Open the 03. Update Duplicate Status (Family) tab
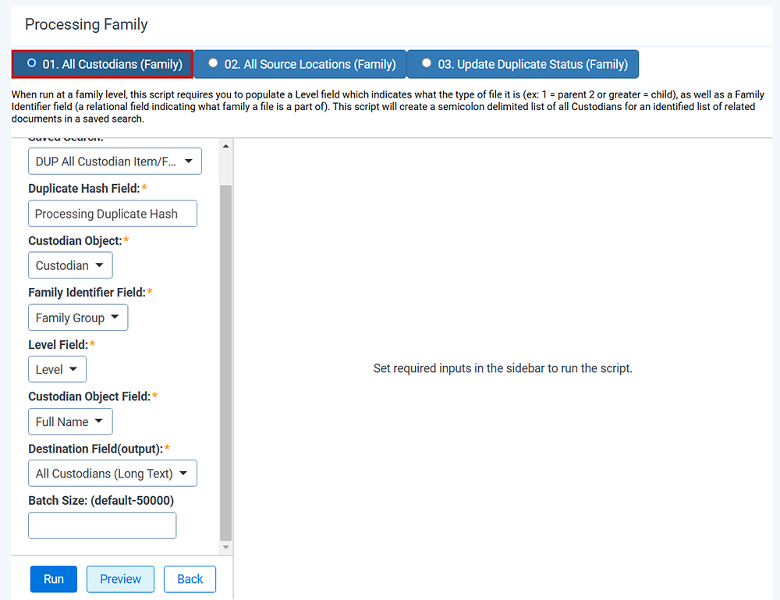Screen dimensions: 780x600 [x=523, y=64]
